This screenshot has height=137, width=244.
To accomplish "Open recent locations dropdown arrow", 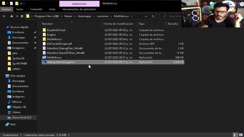I will (x=17, y=16).
